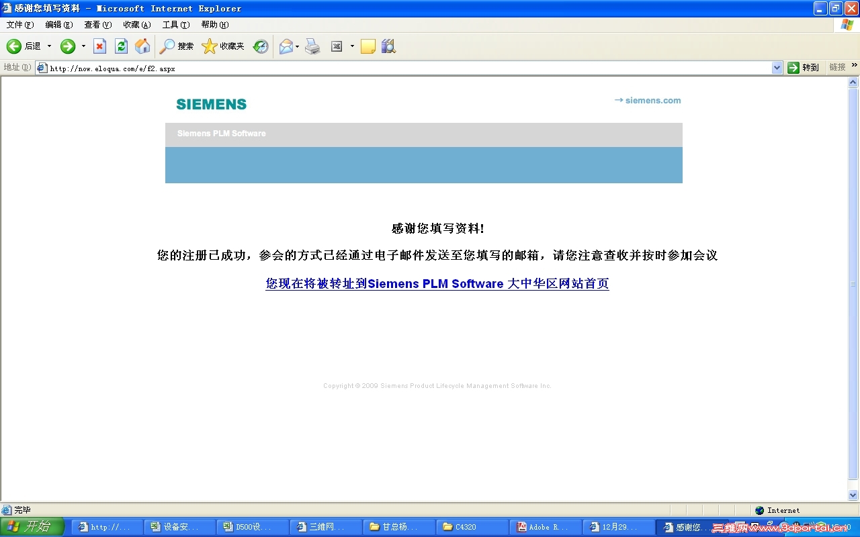The width and height of the screenshot is (860, 537).
Task: Expand the Mail icon dropdown arrow
Action: (x=297, y=46)
